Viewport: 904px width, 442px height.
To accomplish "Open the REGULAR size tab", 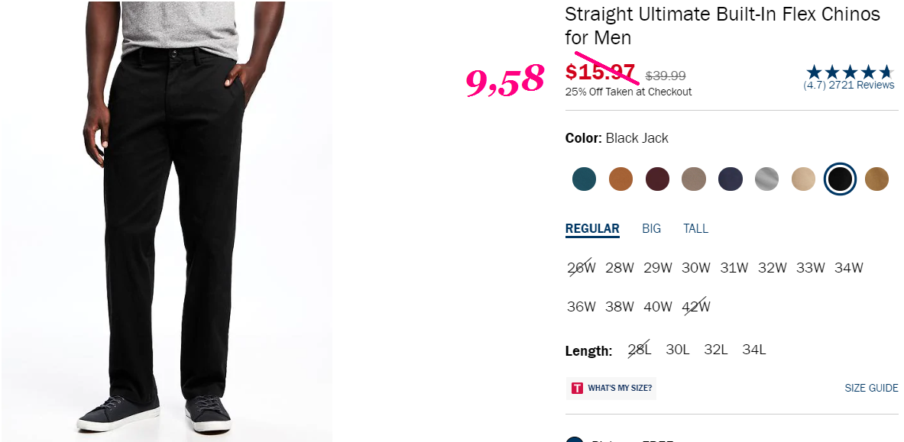I will pyautogui.click(x=592, y=229).
